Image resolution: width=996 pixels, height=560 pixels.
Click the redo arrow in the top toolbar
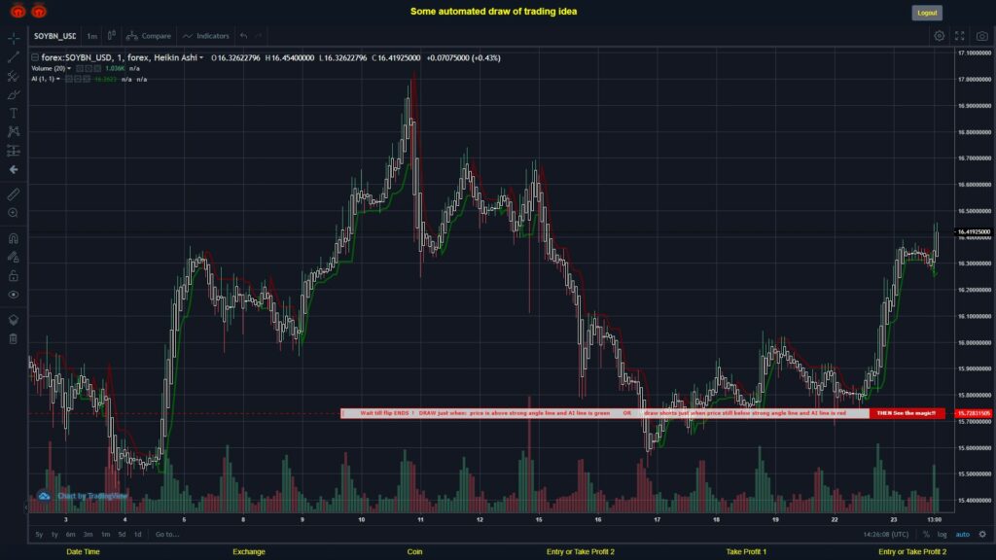click(258, 36)
